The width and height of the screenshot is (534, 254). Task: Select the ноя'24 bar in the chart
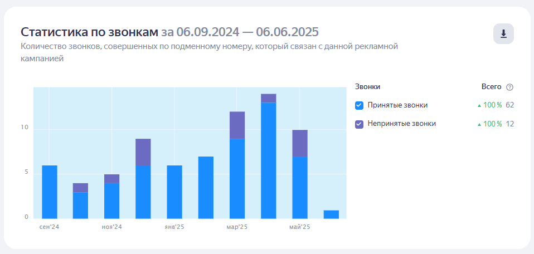[111, 197]
